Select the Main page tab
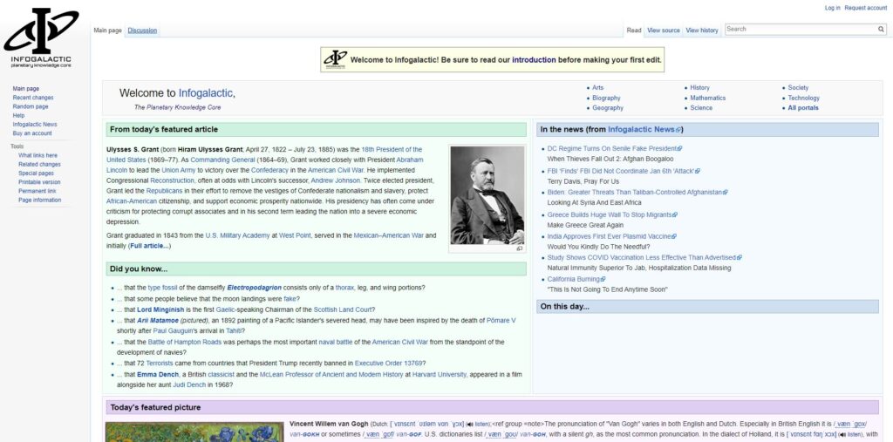 pyautogui.click(x=107, y=31)
